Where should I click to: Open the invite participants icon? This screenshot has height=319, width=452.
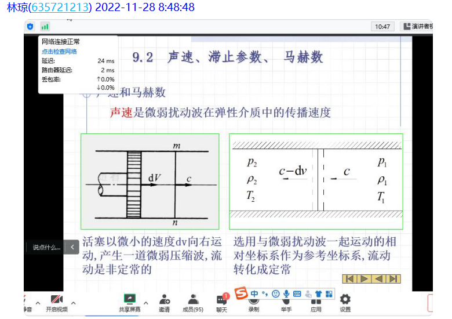coord(165,302)
